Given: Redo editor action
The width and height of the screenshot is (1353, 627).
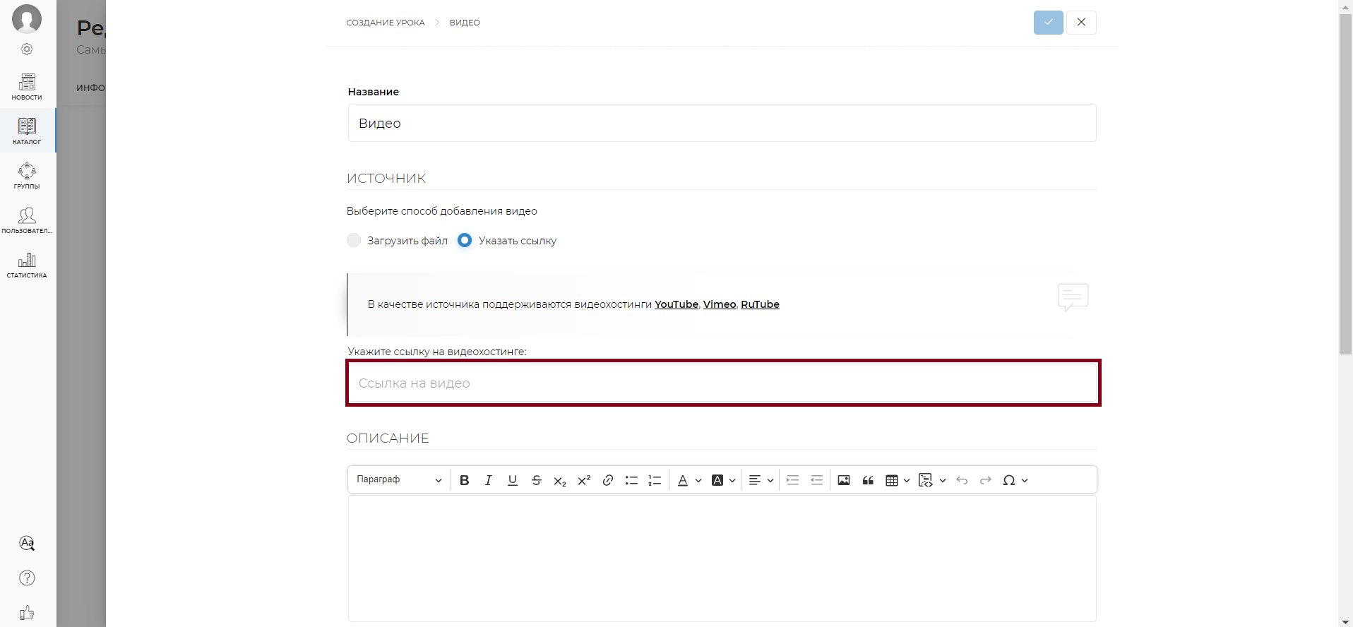Looking at the screenshot, I should (x=986, y=480).
